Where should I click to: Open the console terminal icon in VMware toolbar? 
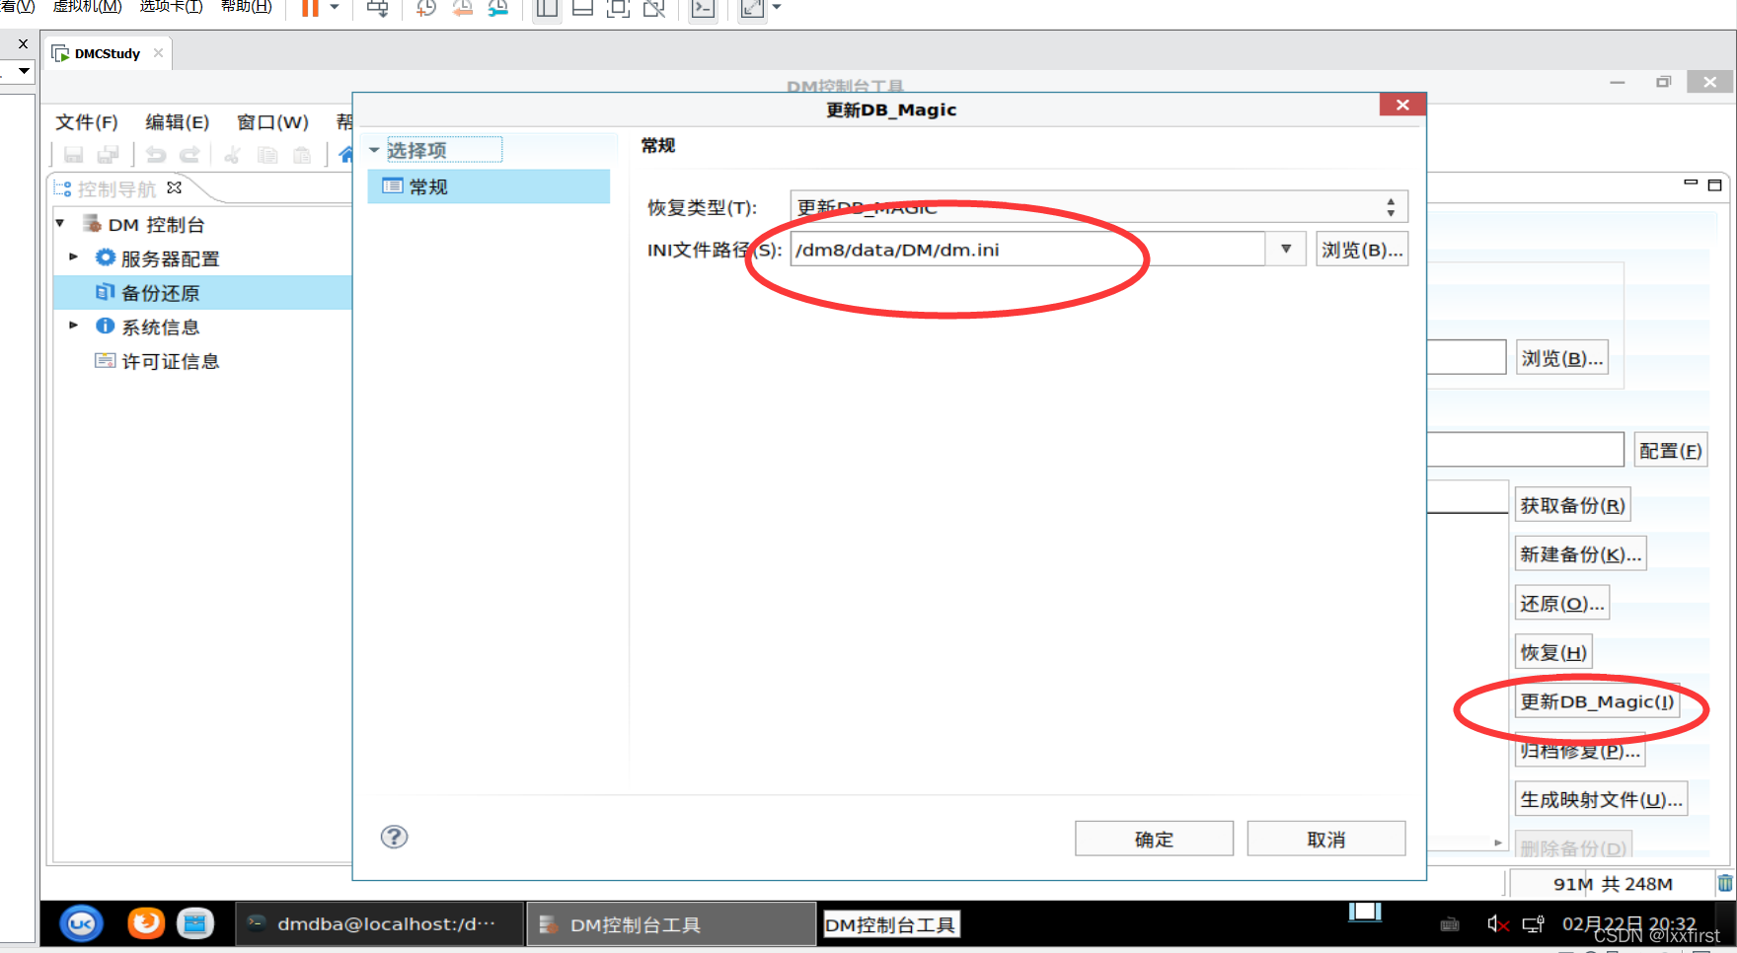[x=703, y=9]
